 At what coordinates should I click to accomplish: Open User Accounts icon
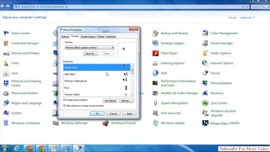[x=155, y=113]
